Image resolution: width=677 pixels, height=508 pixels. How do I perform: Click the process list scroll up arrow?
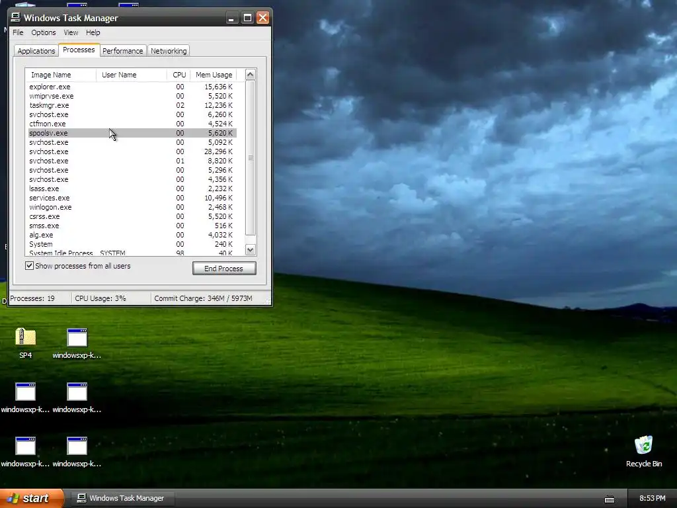click(x=251, y=75)
